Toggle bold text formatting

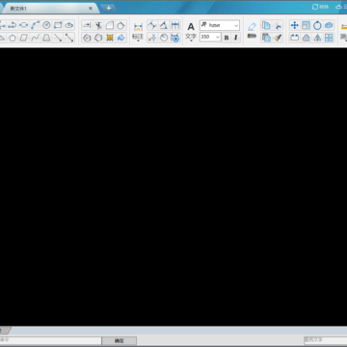pos(227,38)
